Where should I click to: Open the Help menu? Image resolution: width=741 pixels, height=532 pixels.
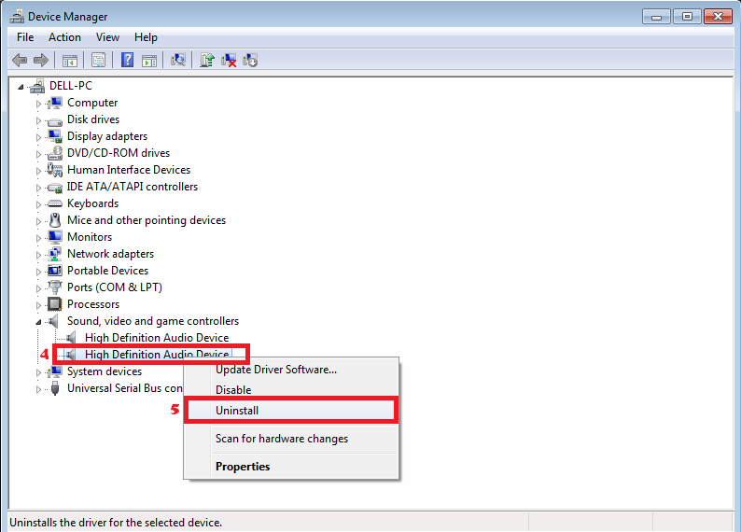click(x=146, y=37)
